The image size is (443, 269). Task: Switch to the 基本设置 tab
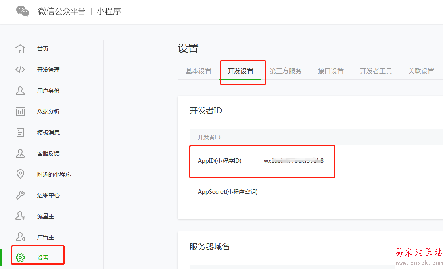click(199, 71)
